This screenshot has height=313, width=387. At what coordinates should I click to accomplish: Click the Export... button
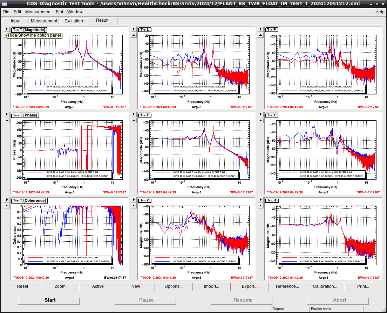(249, 286)
